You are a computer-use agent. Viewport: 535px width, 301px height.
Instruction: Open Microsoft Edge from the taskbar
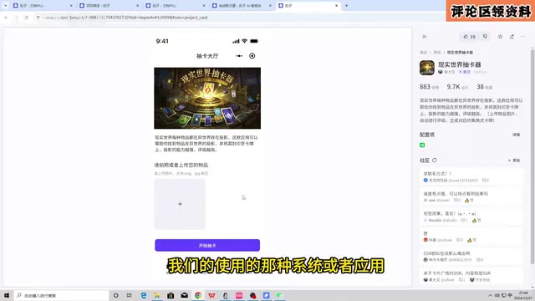[143, 295]
